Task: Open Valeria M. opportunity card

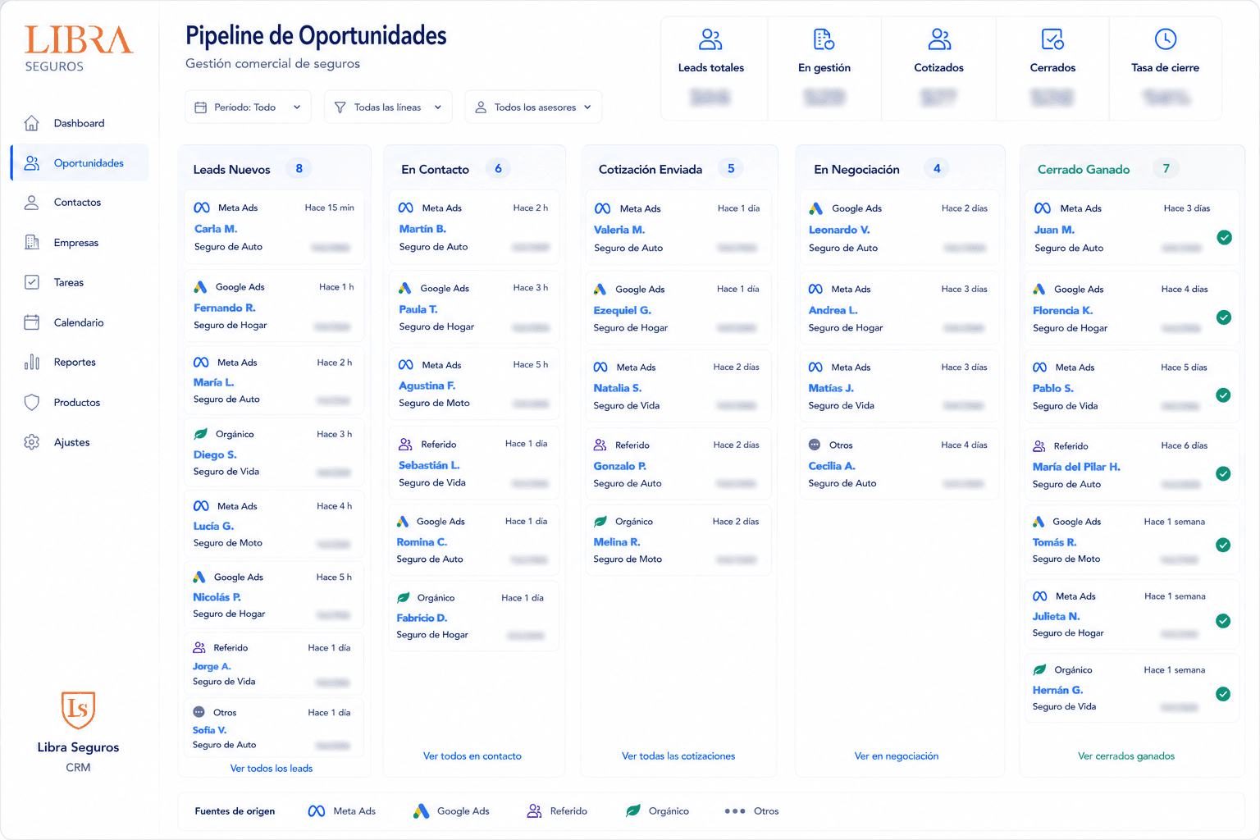Action: (x=678, y=228)
